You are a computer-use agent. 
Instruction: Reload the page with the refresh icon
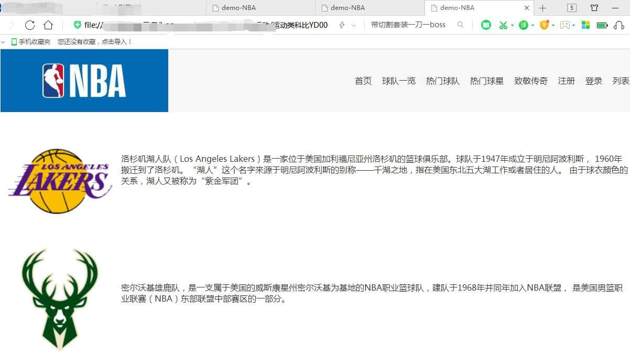point(30,25)
